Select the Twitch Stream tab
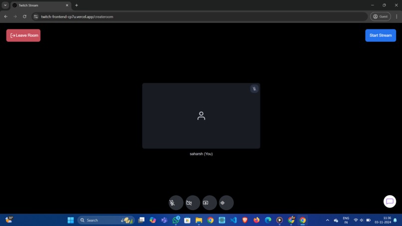 click(x=41, y=5)
